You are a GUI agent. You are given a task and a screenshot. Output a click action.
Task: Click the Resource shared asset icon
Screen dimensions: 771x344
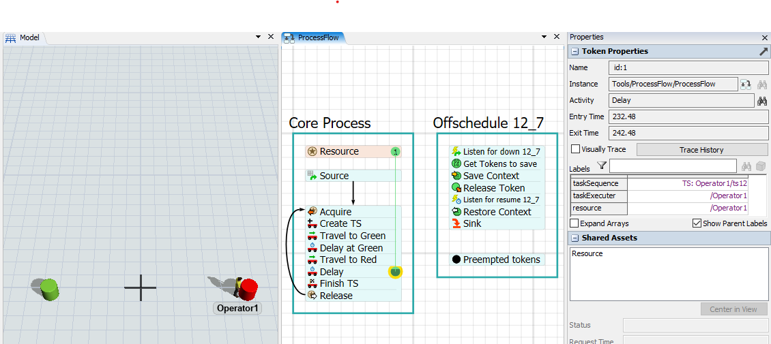click(312, 151)
